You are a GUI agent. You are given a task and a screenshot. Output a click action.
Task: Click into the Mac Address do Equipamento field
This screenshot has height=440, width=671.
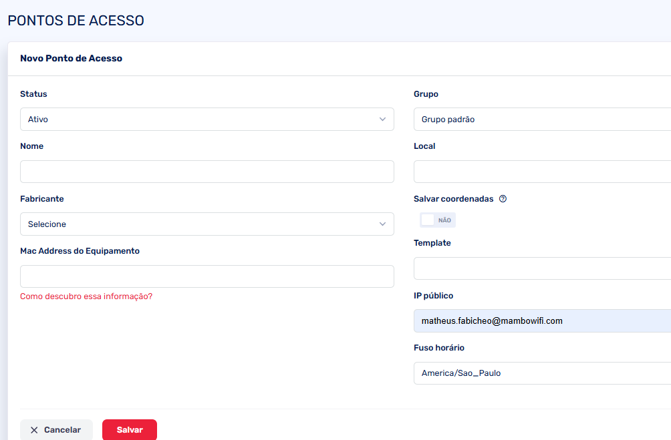[x=207, y=276]
